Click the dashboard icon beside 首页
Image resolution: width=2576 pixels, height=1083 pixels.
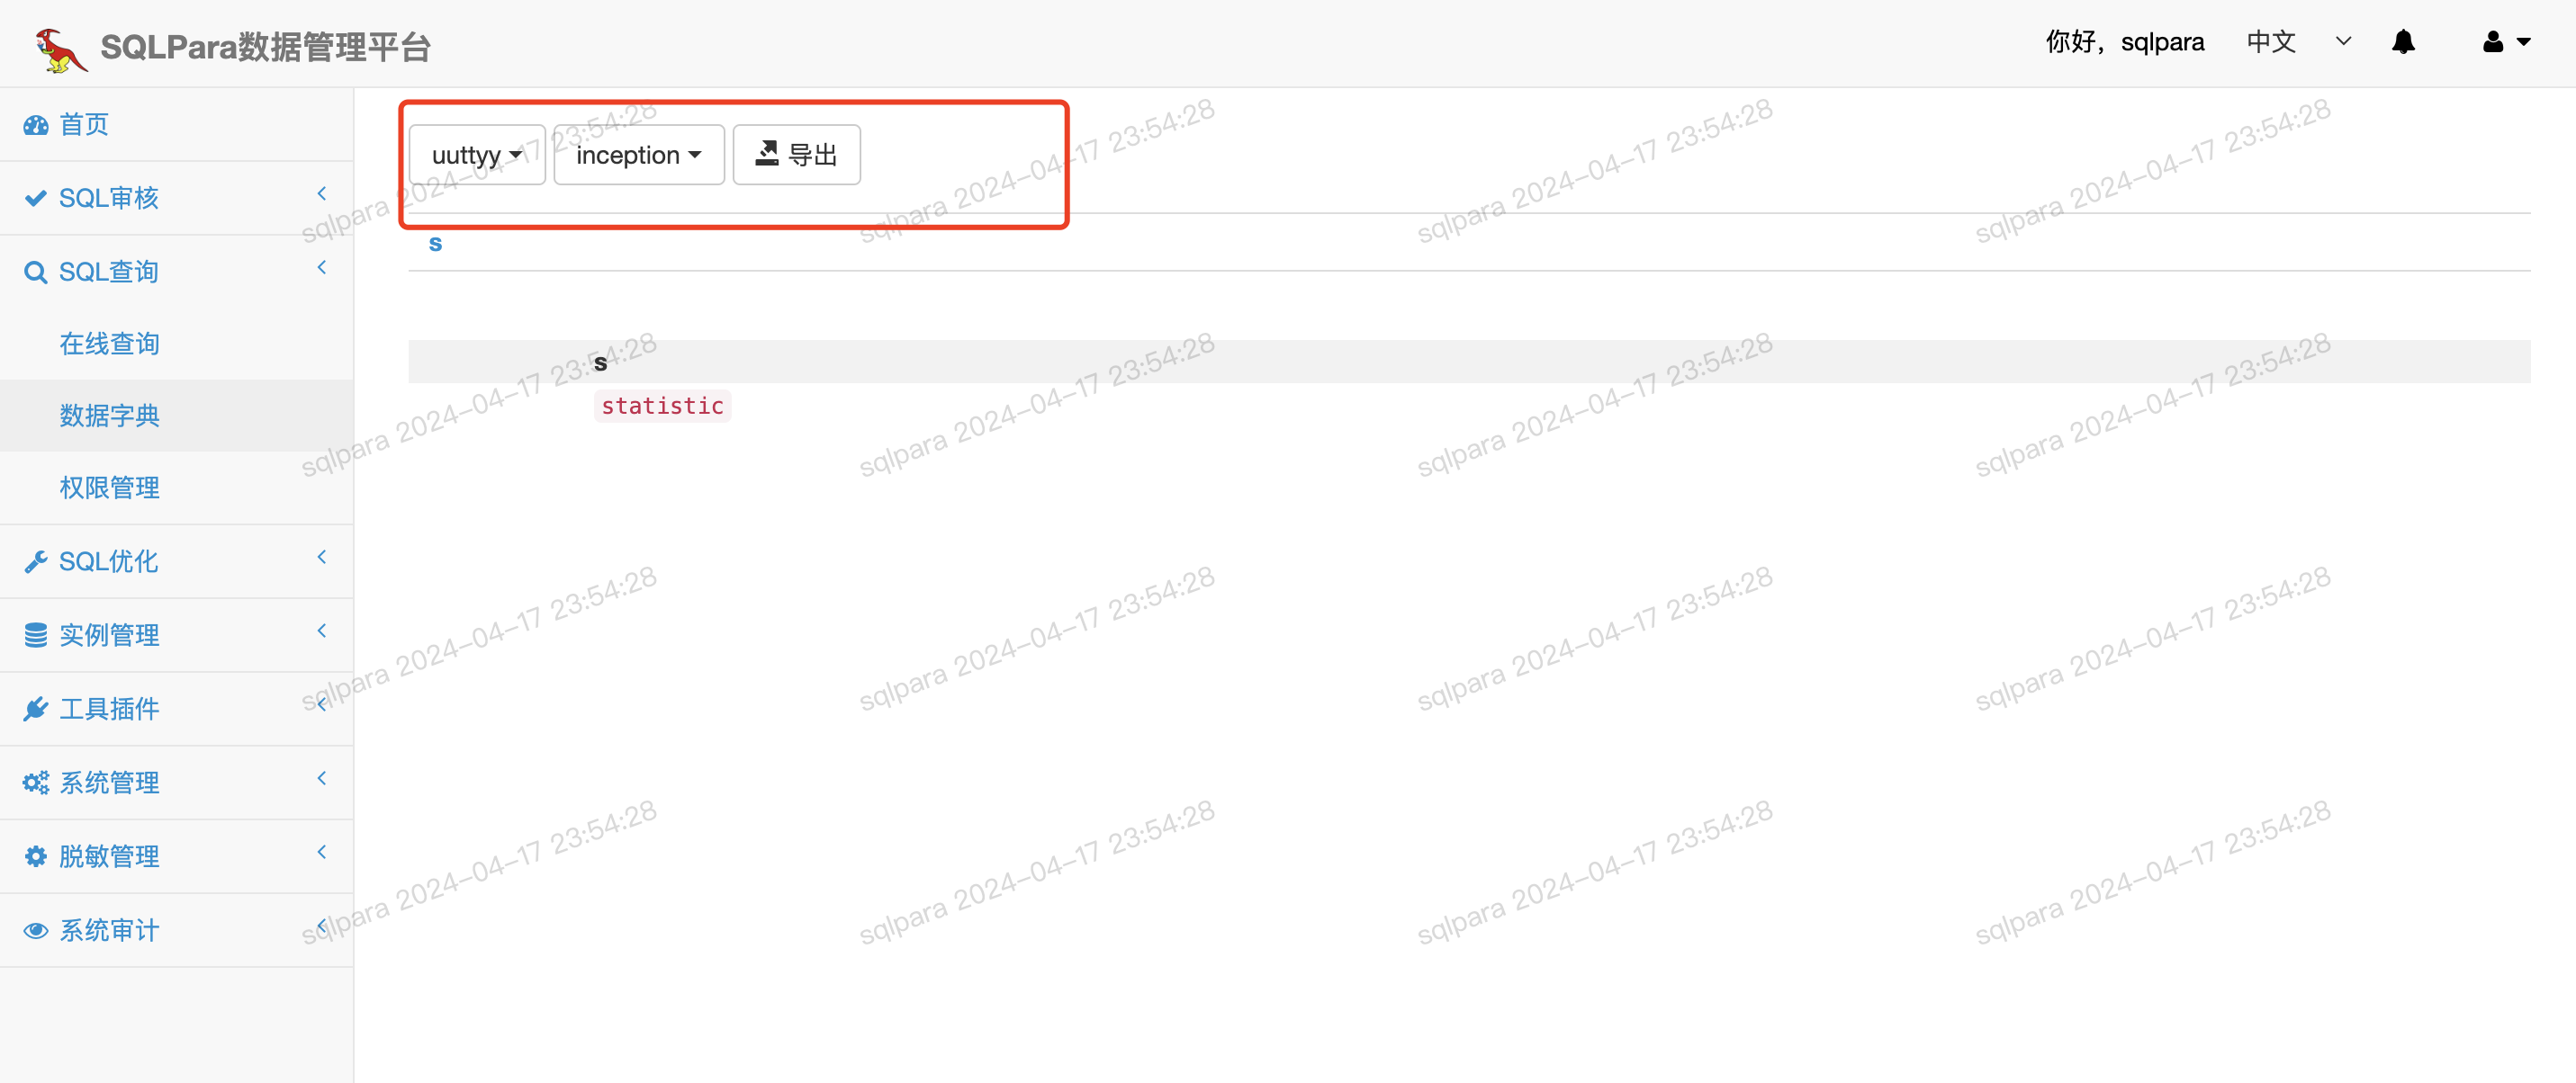pyautogui.click(x=36, y=125)
